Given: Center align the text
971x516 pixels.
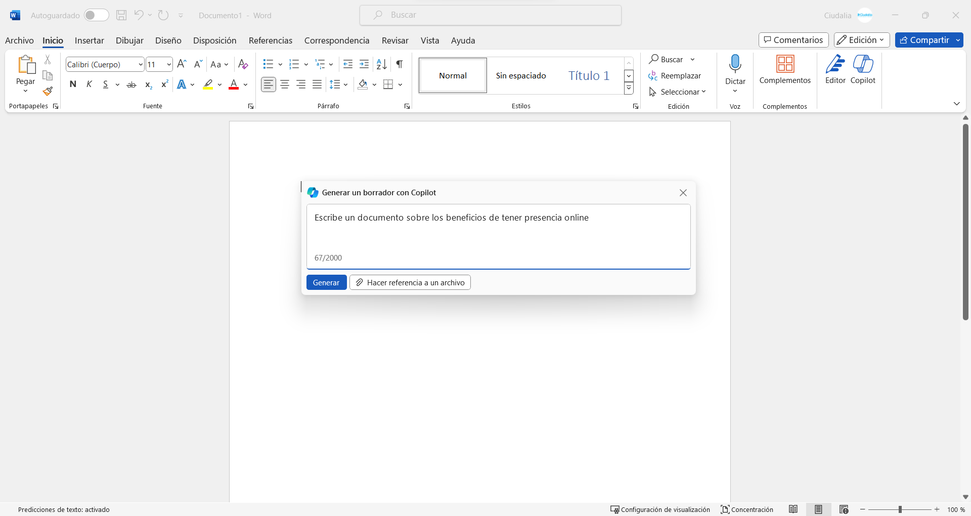Looking at the screenshot, I should coord(285,84).
